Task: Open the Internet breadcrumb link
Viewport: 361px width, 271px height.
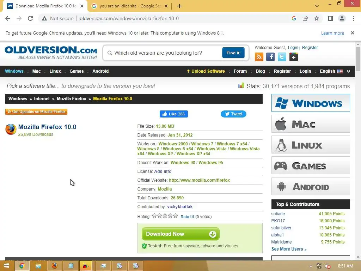Action: pyautogui.click(x=42, y=99)
